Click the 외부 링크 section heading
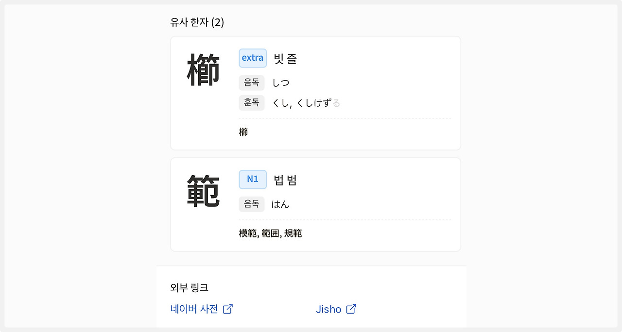The width and height of the screenshot is (622, 332). point(190,287)
